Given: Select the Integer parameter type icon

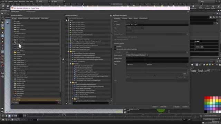Looking at the screenshot, I should (15, 58).
